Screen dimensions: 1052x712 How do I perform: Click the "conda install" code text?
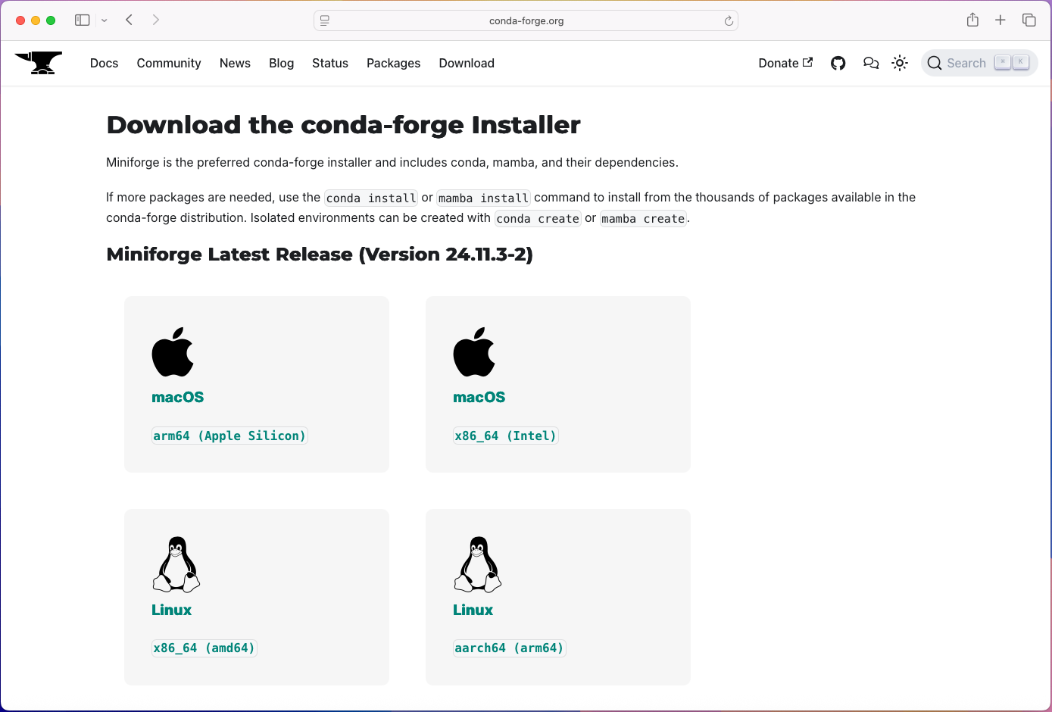point(371,198)
